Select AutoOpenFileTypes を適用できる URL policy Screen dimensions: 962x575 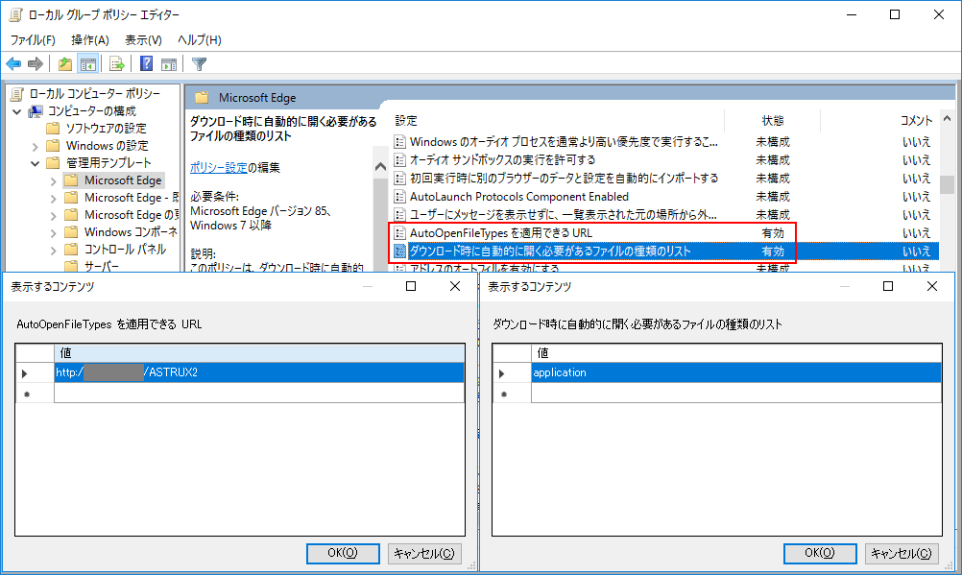pyautogui.click(x=500, y=232)
